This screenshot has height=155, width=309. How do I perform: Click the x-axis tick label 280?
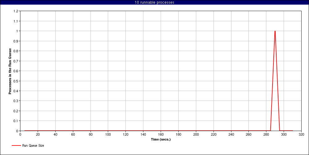click(x=266, y=134)
